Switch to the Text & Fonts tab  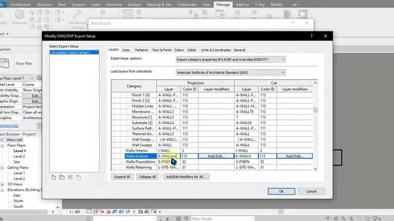[x=161, y=50]
